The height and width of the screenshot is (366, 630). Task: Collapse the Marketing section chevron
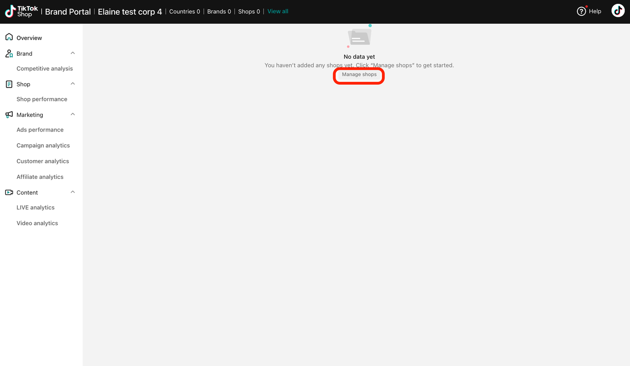click(73, 114)
